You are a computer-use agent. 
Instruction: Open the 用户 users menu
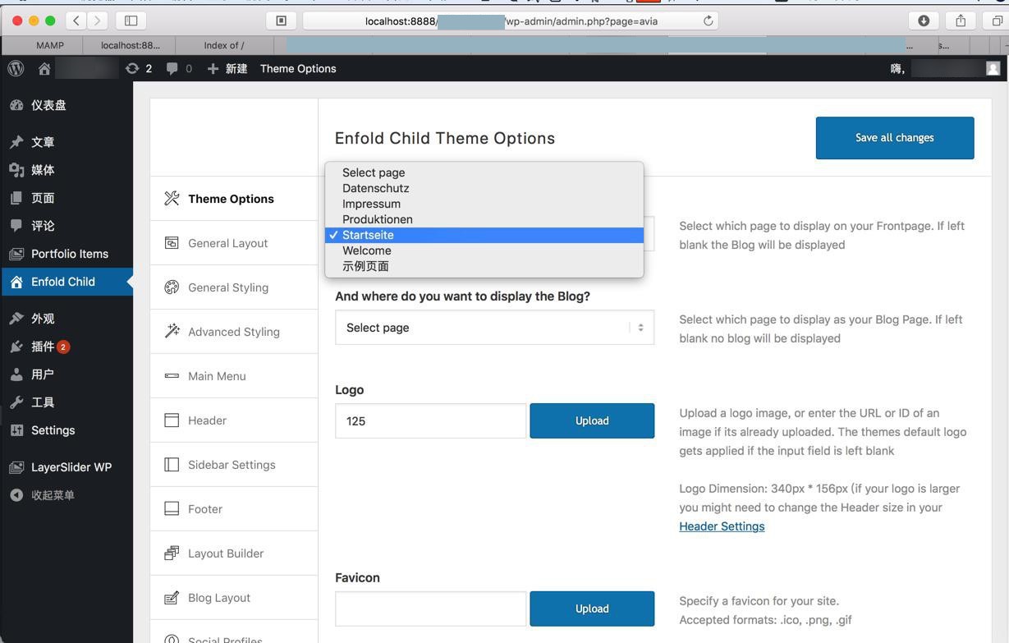click(x=67, y=374)
